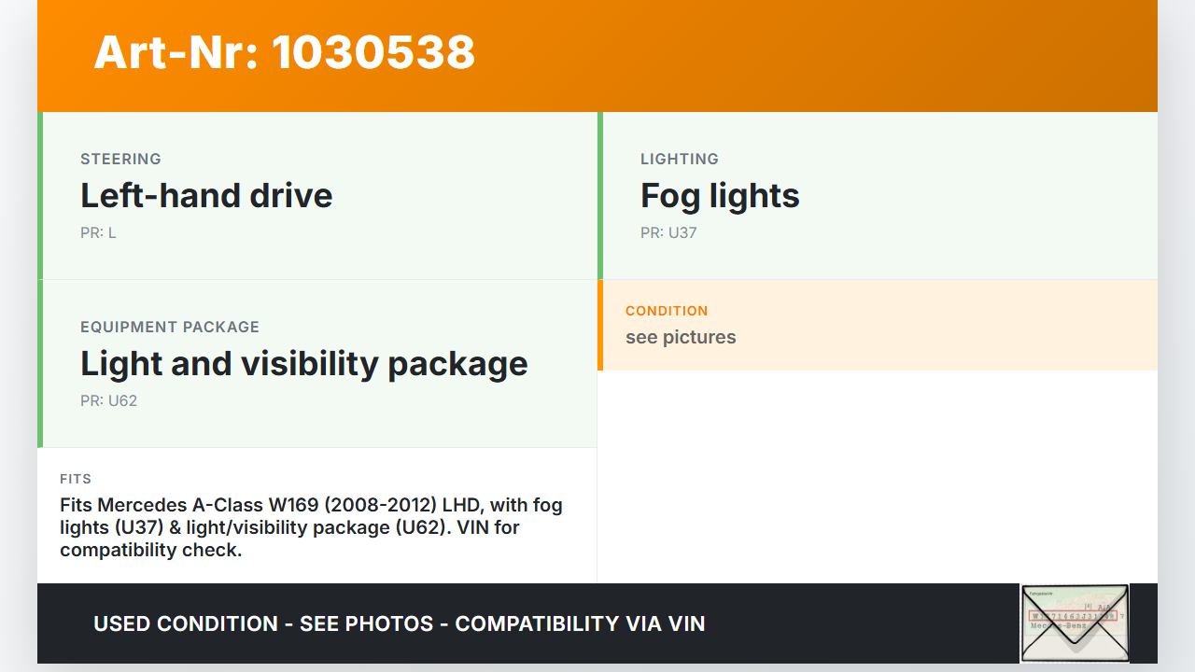
Task: Click the PR: L code
Action: pos(98,232)
